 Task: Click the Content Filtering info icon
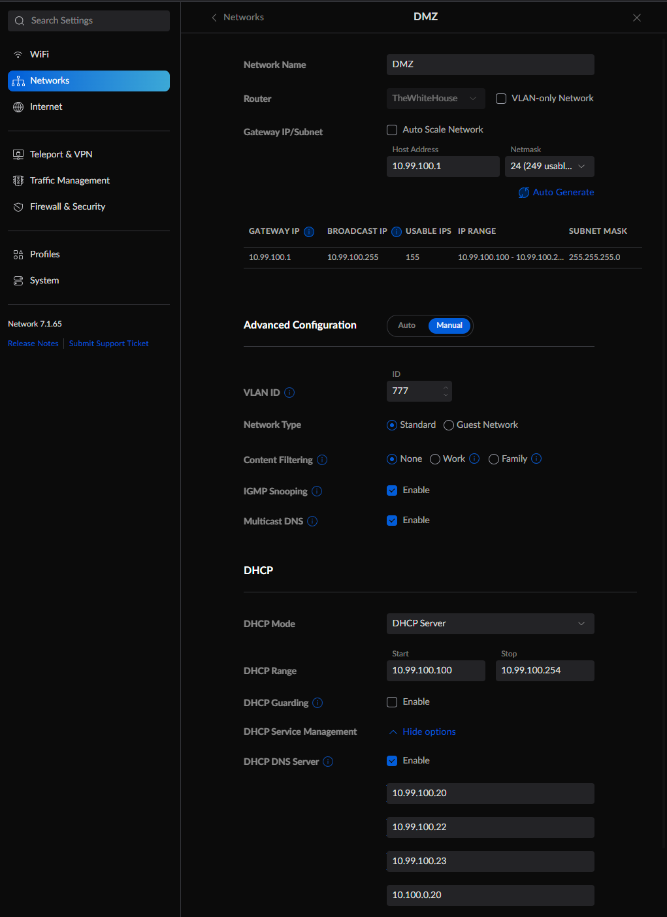(x=322, y=460)
